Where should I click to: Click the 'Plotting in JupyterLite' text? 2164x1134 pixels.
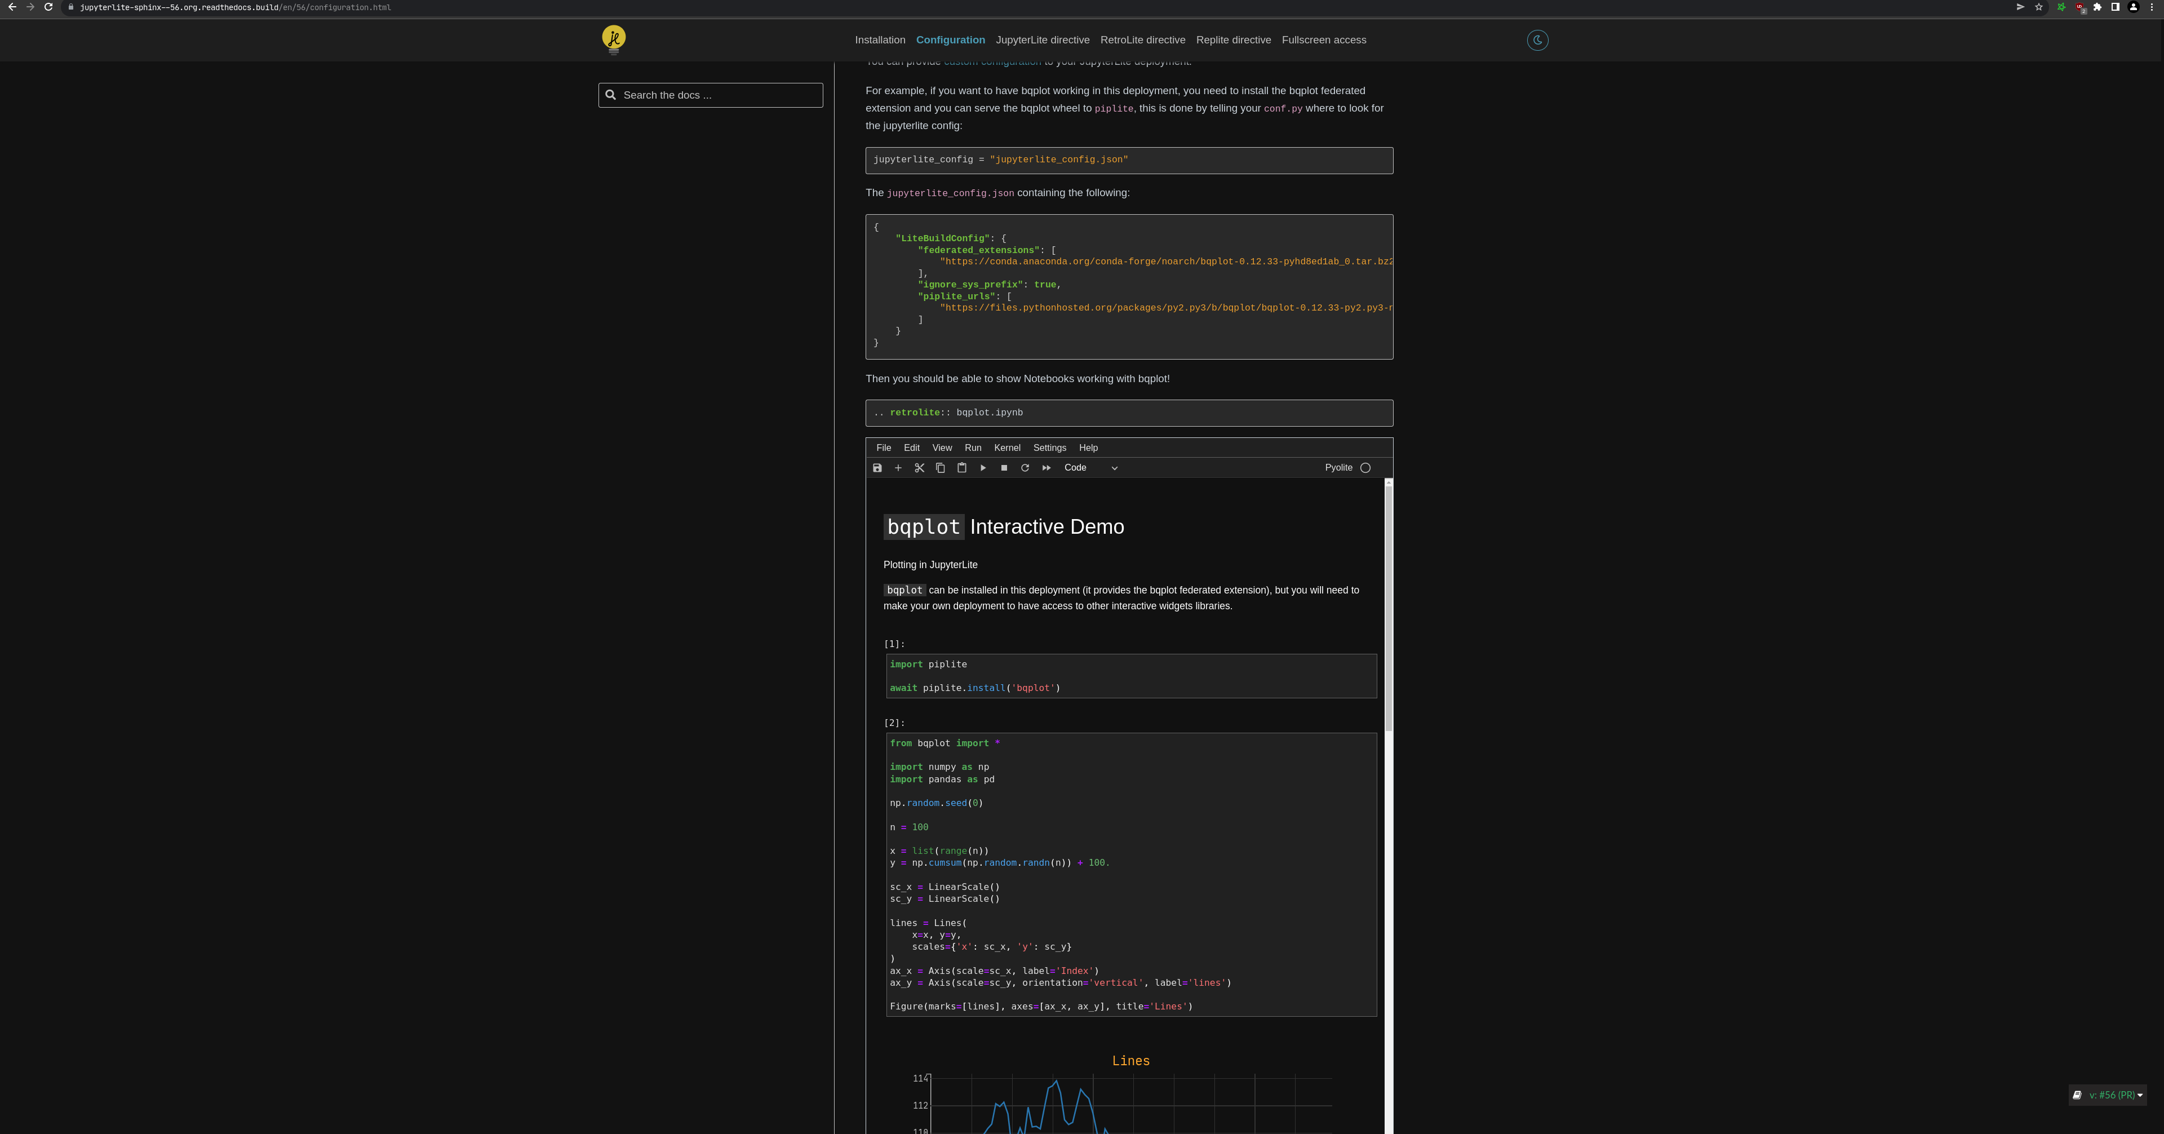pos(930,565)
